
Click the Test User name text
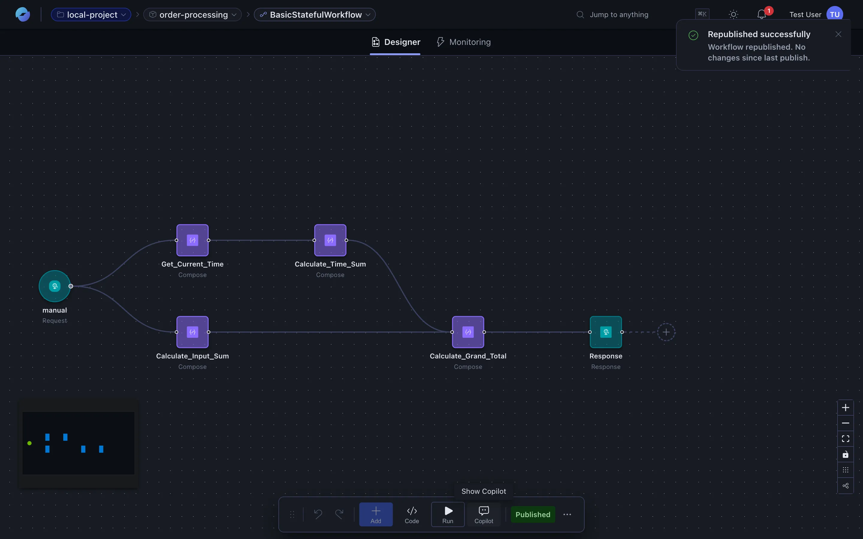click(805, 15)
